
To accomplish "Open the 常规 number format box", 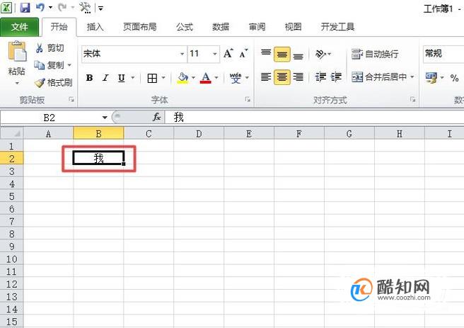I will [x=443, y=54].
